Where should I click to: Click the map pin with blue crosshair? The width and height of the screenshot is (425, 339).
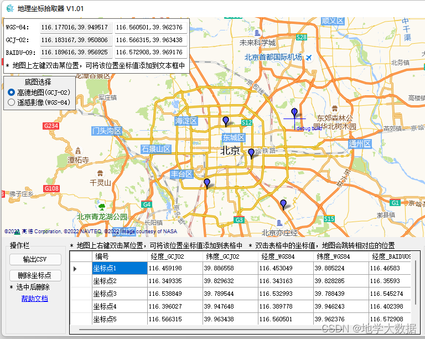point(294,113)
